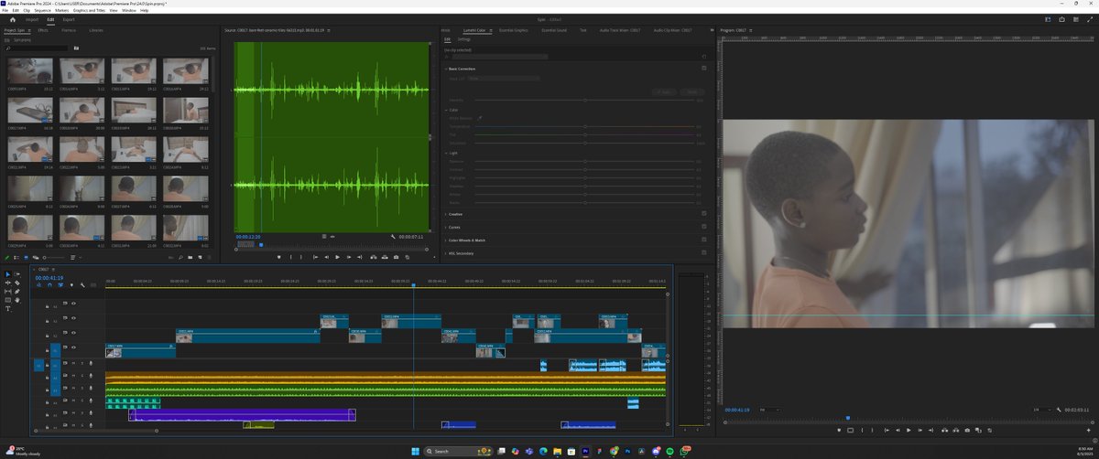The image size is (1099, 459).
Task: Collapse the Color subsection
Action: [446, 110]
